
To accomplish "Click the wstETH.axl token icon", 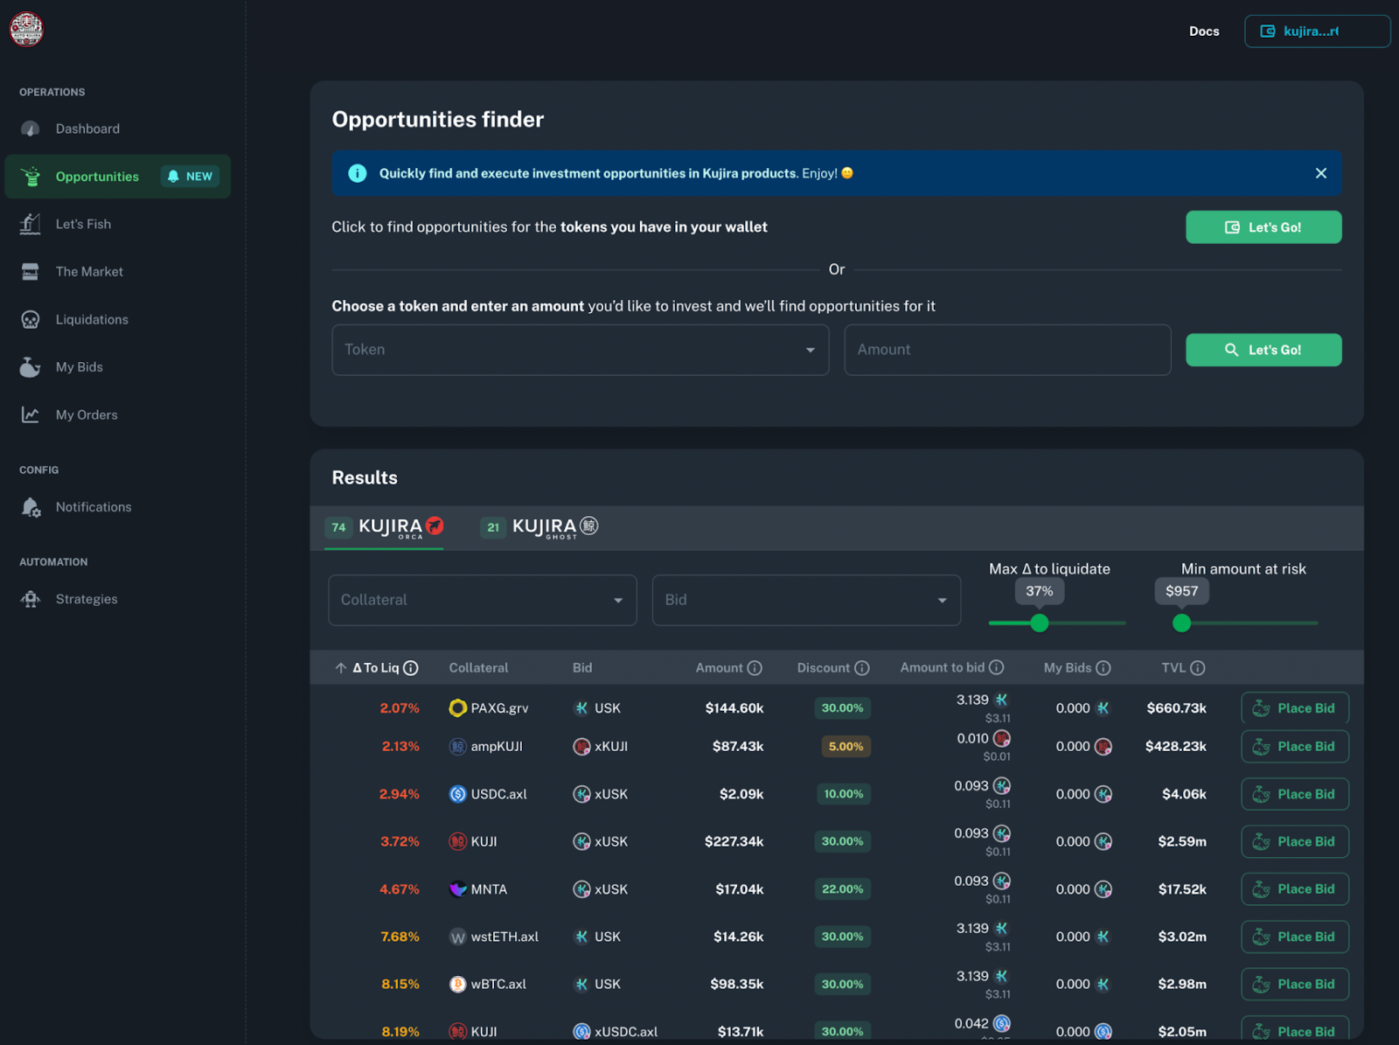I will (x=457, y=937).
